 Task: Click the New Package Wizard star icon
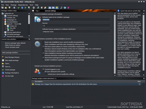click(x=3, y=57)
